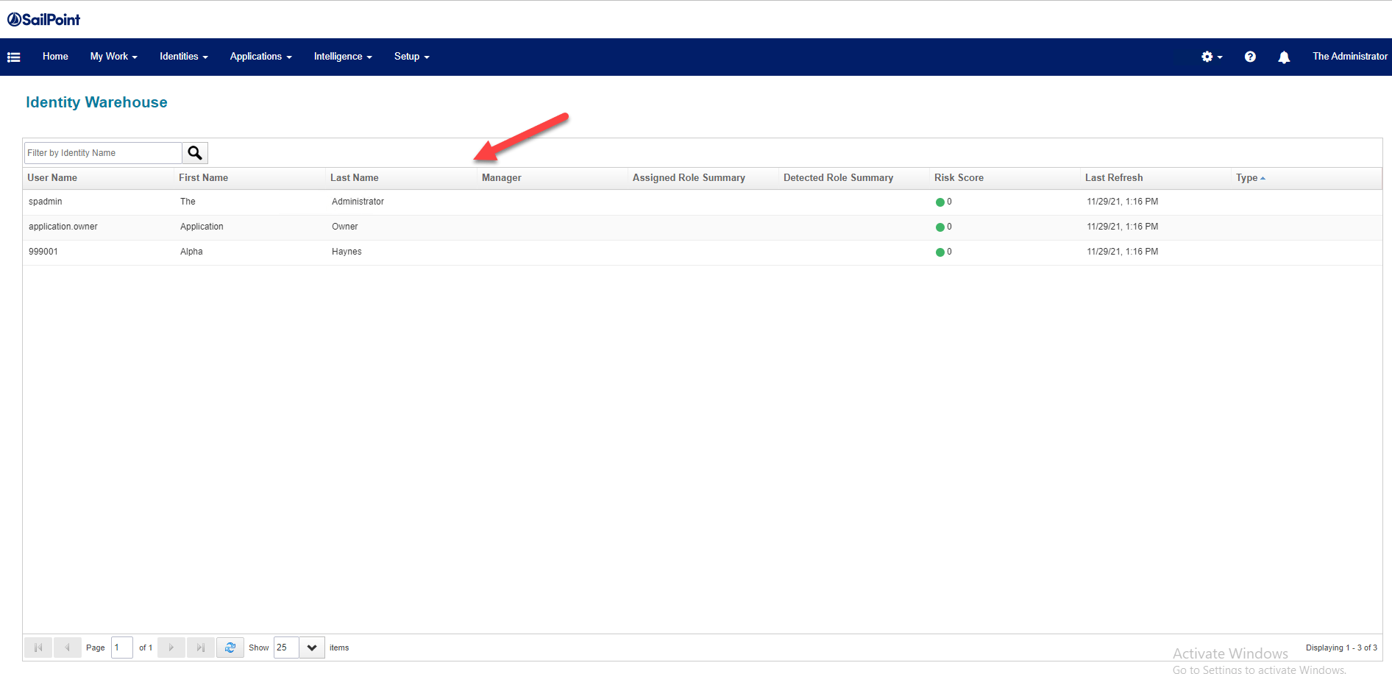The width and height of the screenshot is (1392, 674).
Task: Open the gear settings menu
Action: tap(1211, 57)
